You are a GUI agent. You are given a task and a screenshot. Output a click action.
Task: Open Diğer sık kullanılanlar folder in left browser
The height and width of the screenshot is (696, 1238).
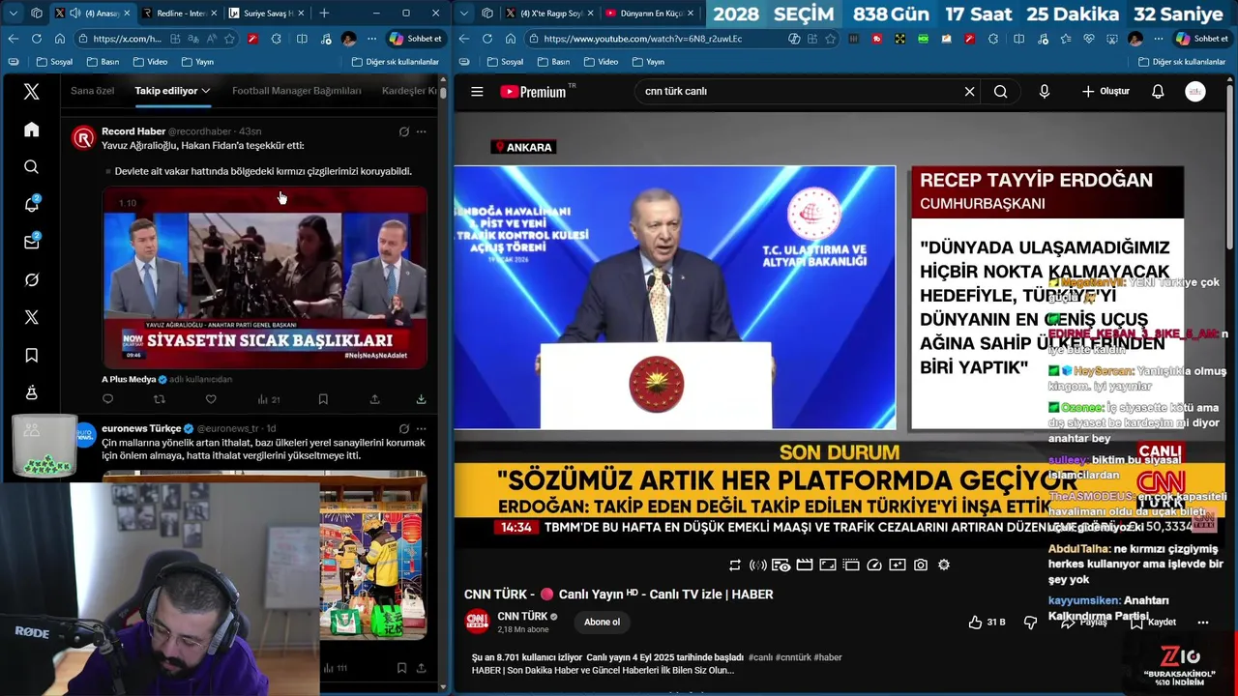[395, 62]
